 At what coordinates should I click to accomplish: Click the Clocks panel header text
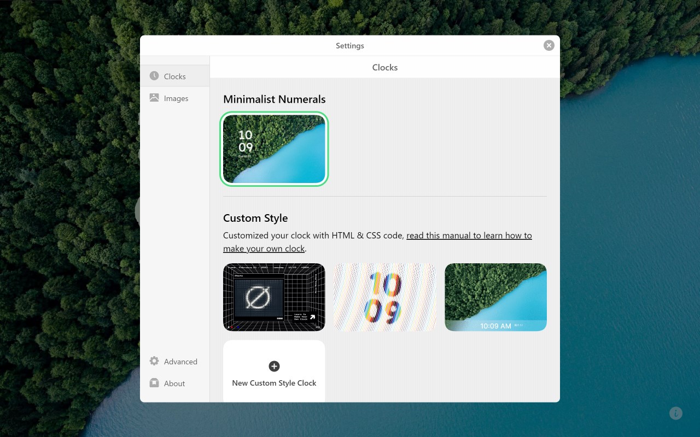click(385, 67)
